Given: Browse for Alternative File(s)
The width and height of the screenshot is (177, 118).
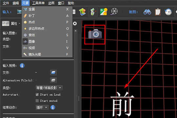Looking at the screenshot, I should 53,80.
